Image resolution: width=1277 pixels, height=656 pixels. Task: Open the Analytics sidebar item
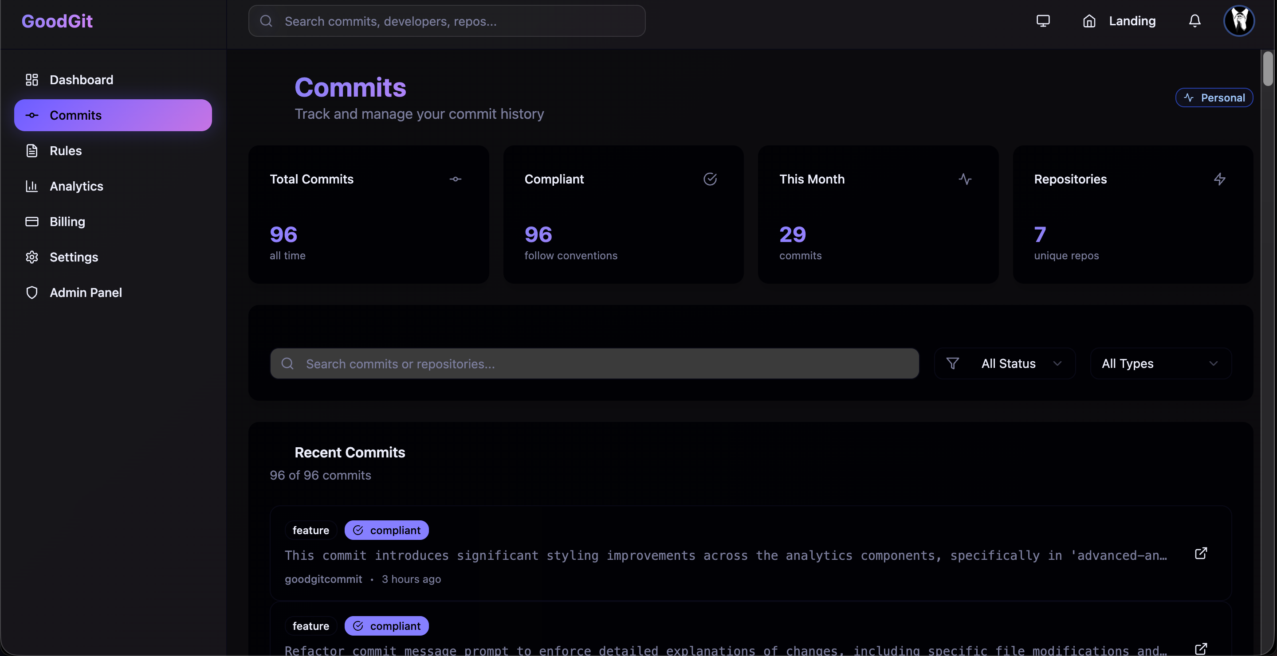(x=76, y=186)
